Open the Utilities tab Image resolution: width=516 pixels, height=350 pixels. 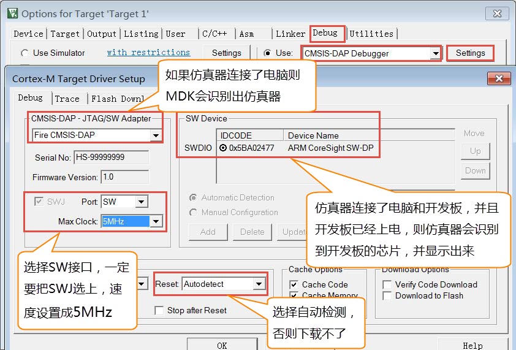tap(371, 34)
